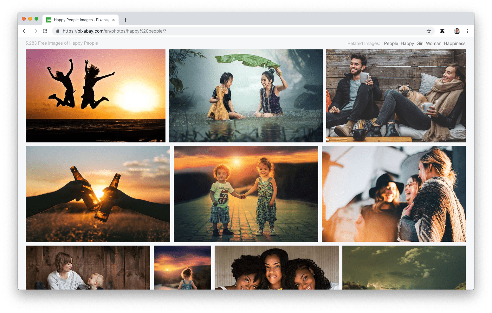The height and width of the screenshot is (313, 492).
Task: Click the yellow minimize window control
Action: pyautogui.click(x=30, y=19)
